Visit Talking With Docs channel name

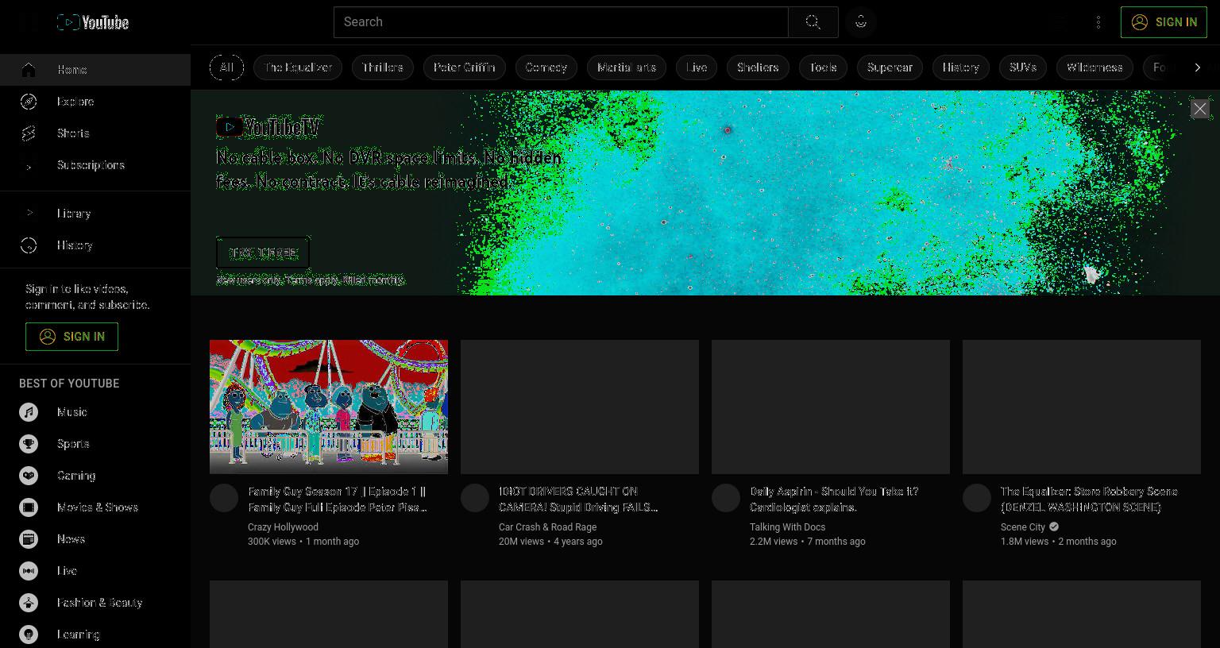[787, 527]
